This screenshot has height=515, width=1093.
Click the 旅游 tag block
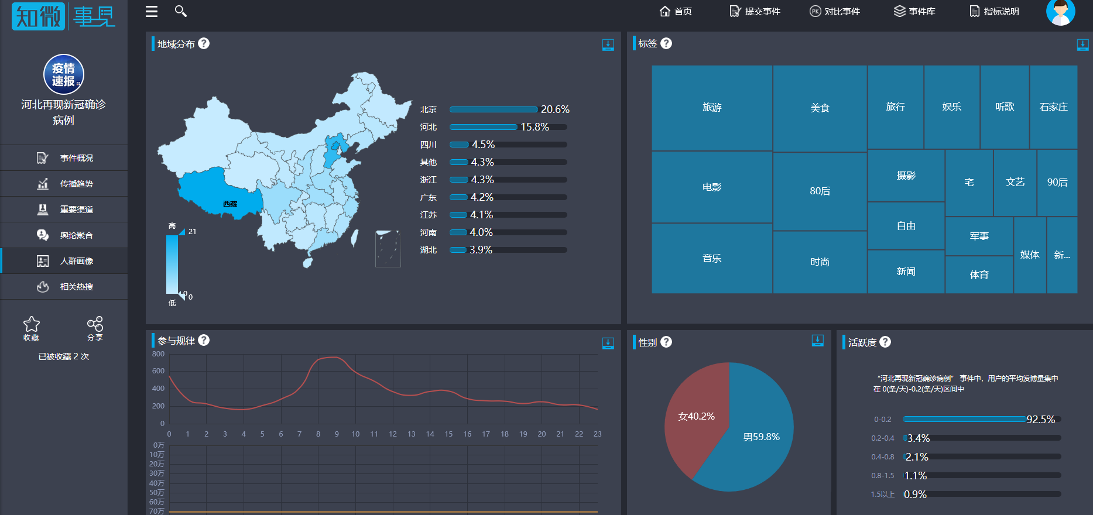coord(712,108)
